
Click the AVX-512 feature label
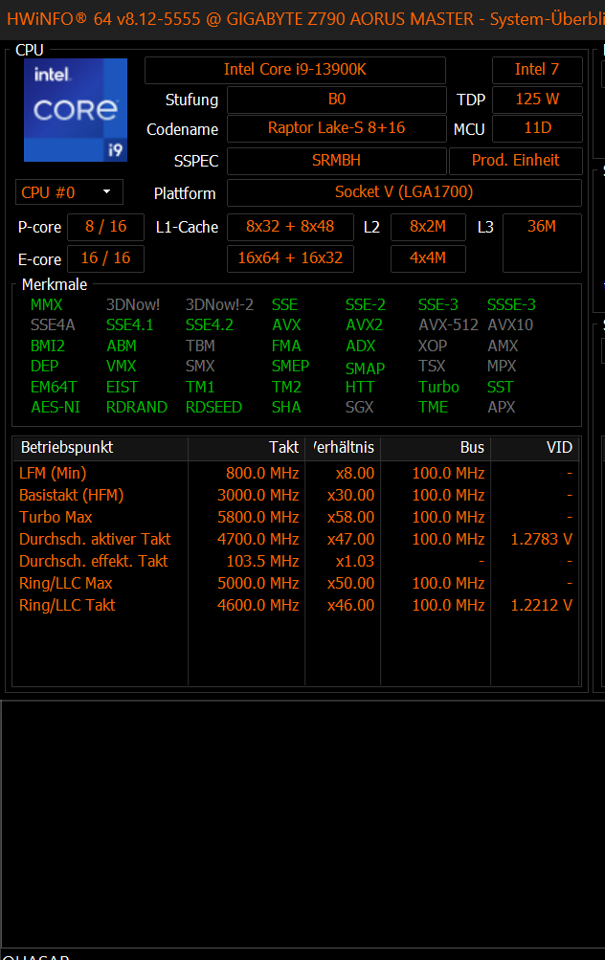click(448, 325)
